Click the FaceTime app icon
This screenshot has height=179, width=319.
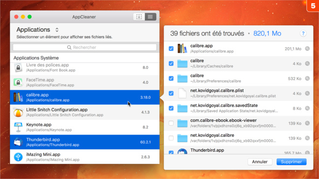pyautogui.click(x=18, y=82)
